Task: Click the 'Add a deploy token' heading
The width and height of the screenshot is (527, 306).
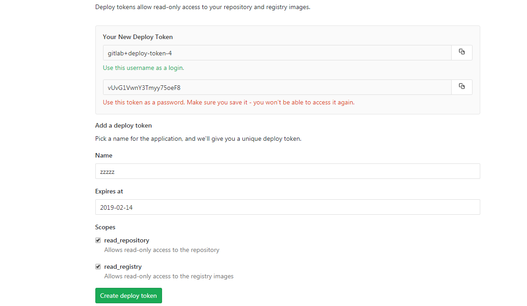Action: [123, 125]
